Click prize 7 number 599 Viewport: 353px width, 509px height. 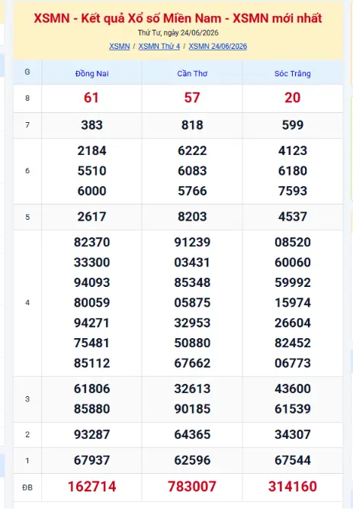[292, 125]
